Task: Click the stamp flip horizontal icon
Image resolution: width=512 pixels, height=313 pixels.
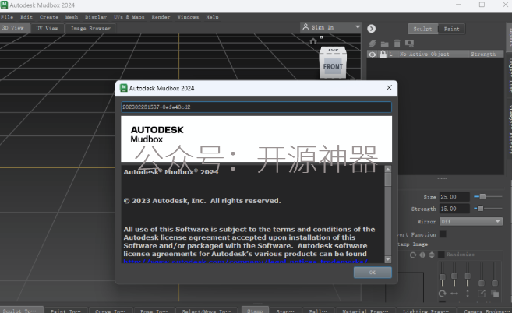Action: pos(422,255)
